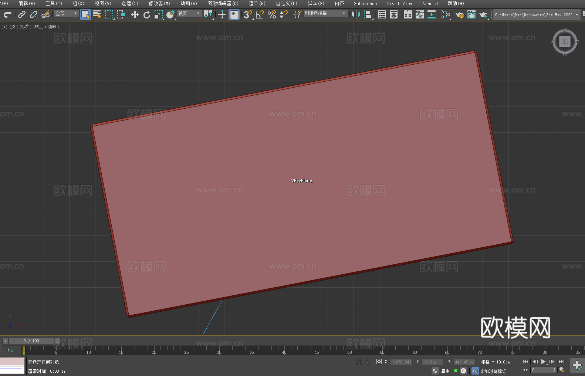Open the Schematic View
This screenshot has width=585, height=376.
tap(446, 14)
